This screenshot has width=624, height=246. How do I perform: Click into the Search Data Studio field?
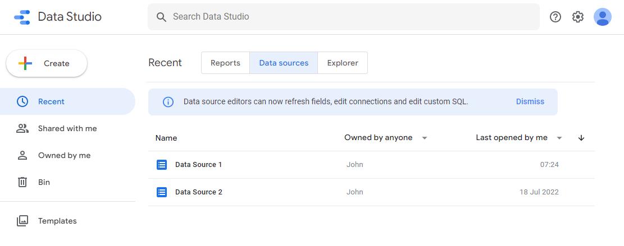click(x=344, y=17)
